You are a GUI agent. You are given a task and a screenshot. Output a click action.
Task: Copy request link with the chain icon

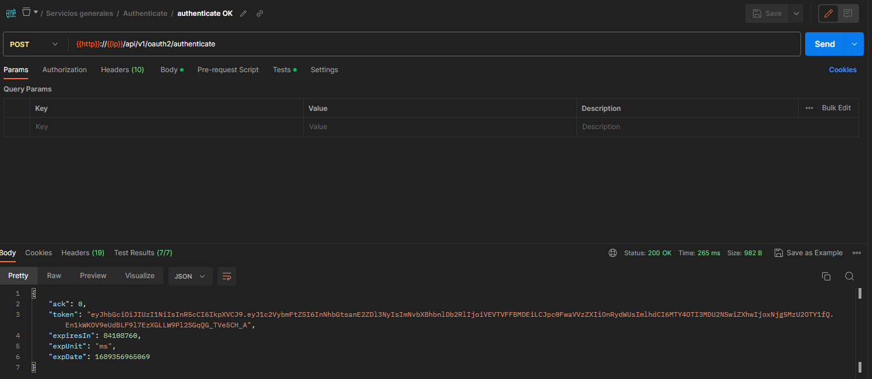pyautogui.click(x=260, y=13)
